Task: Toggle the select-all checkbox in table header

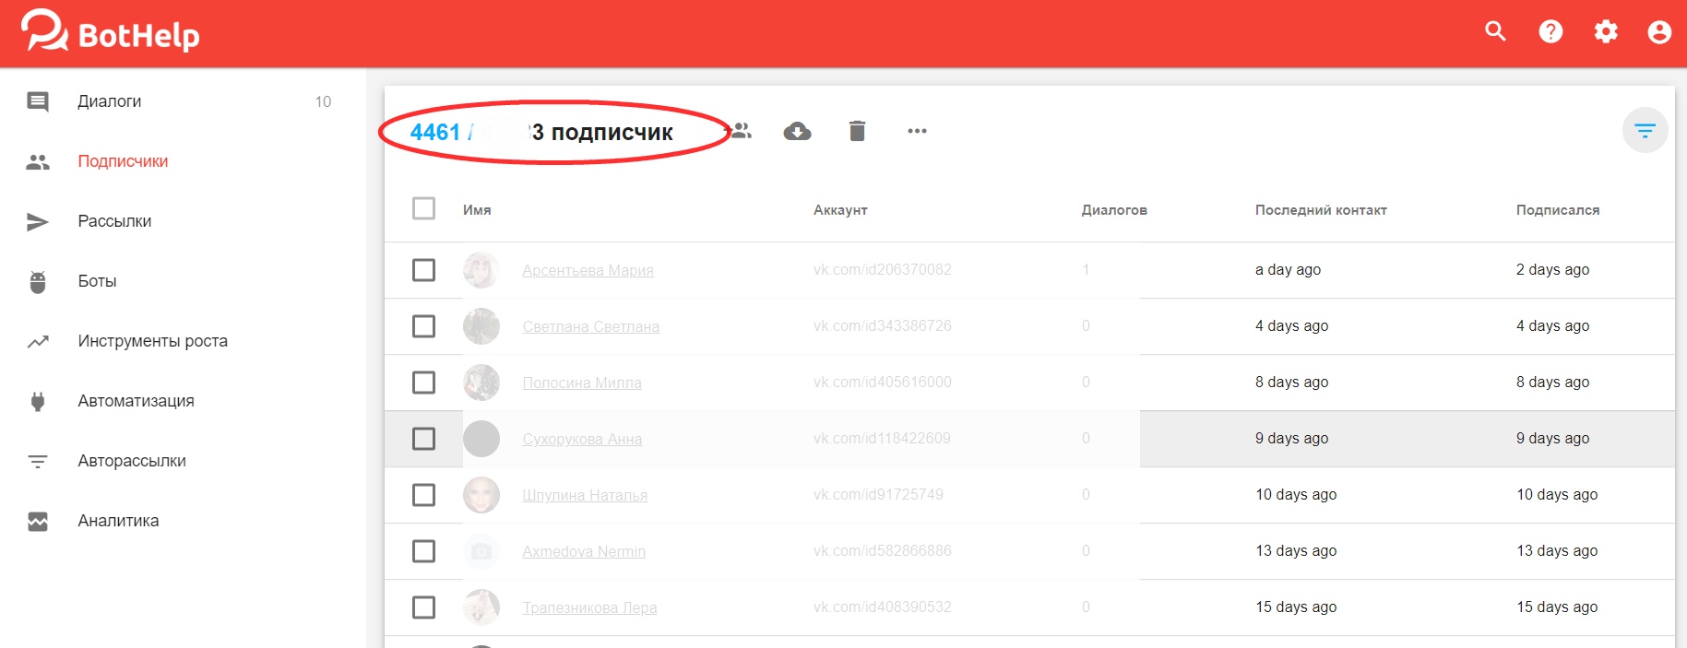Action: point(423,208)
